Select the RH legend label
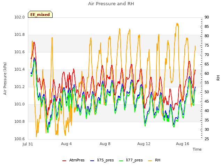 [157, 160]
